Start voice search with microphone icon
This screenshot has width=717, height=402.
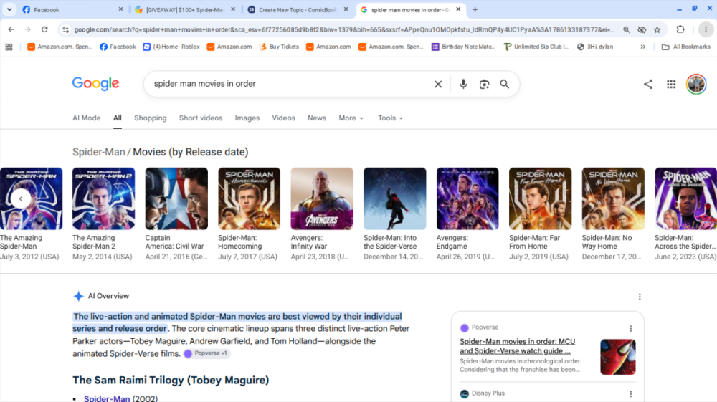click(462, 84)
